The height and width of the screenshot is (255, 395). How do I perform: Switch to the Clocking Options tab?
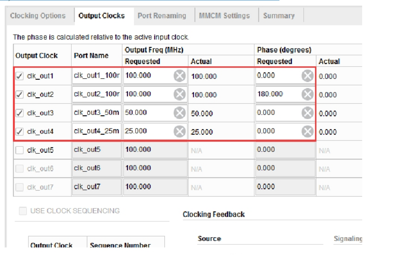38,16
